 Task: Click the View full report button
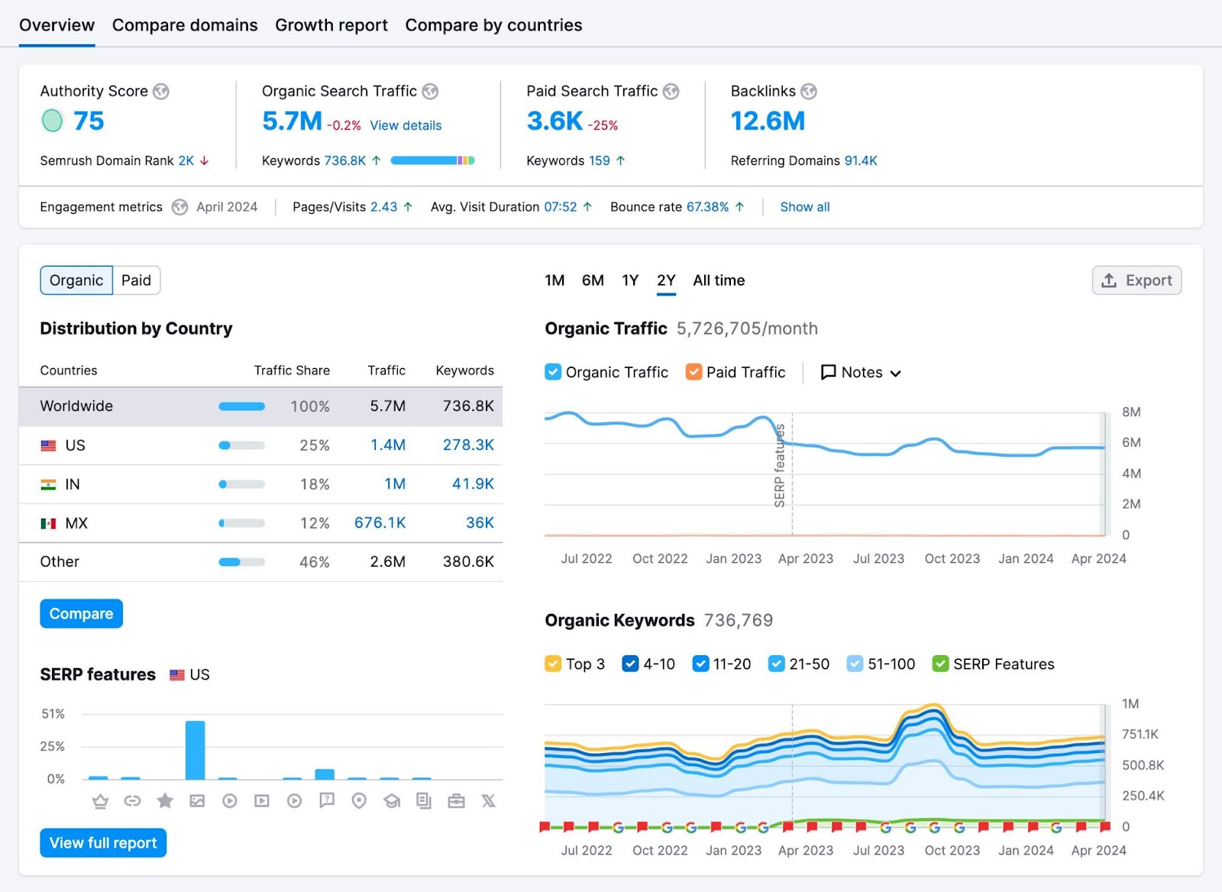[x=102, y=842]
